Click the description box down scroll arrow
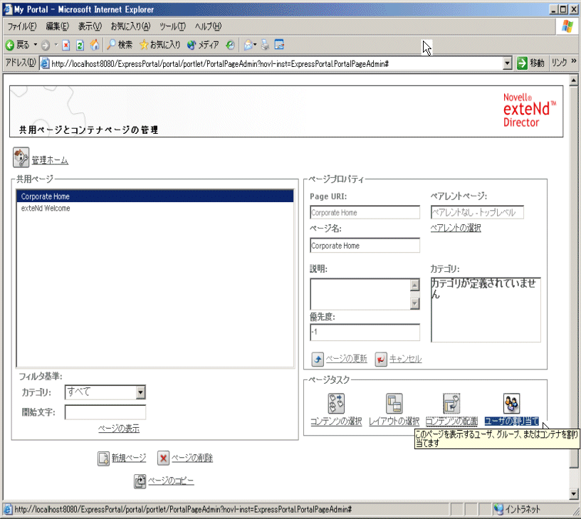The image size is (581, 519). click(414, 304)
